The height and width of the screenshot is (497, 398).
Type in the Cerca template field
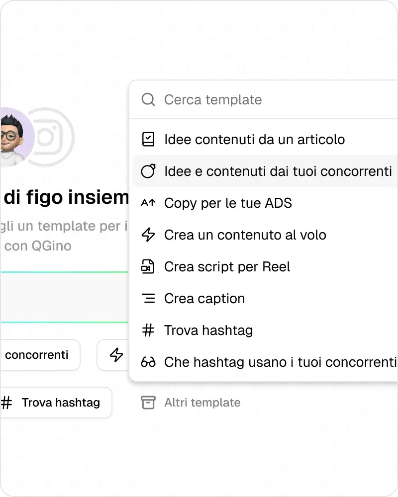pos(249,99)
